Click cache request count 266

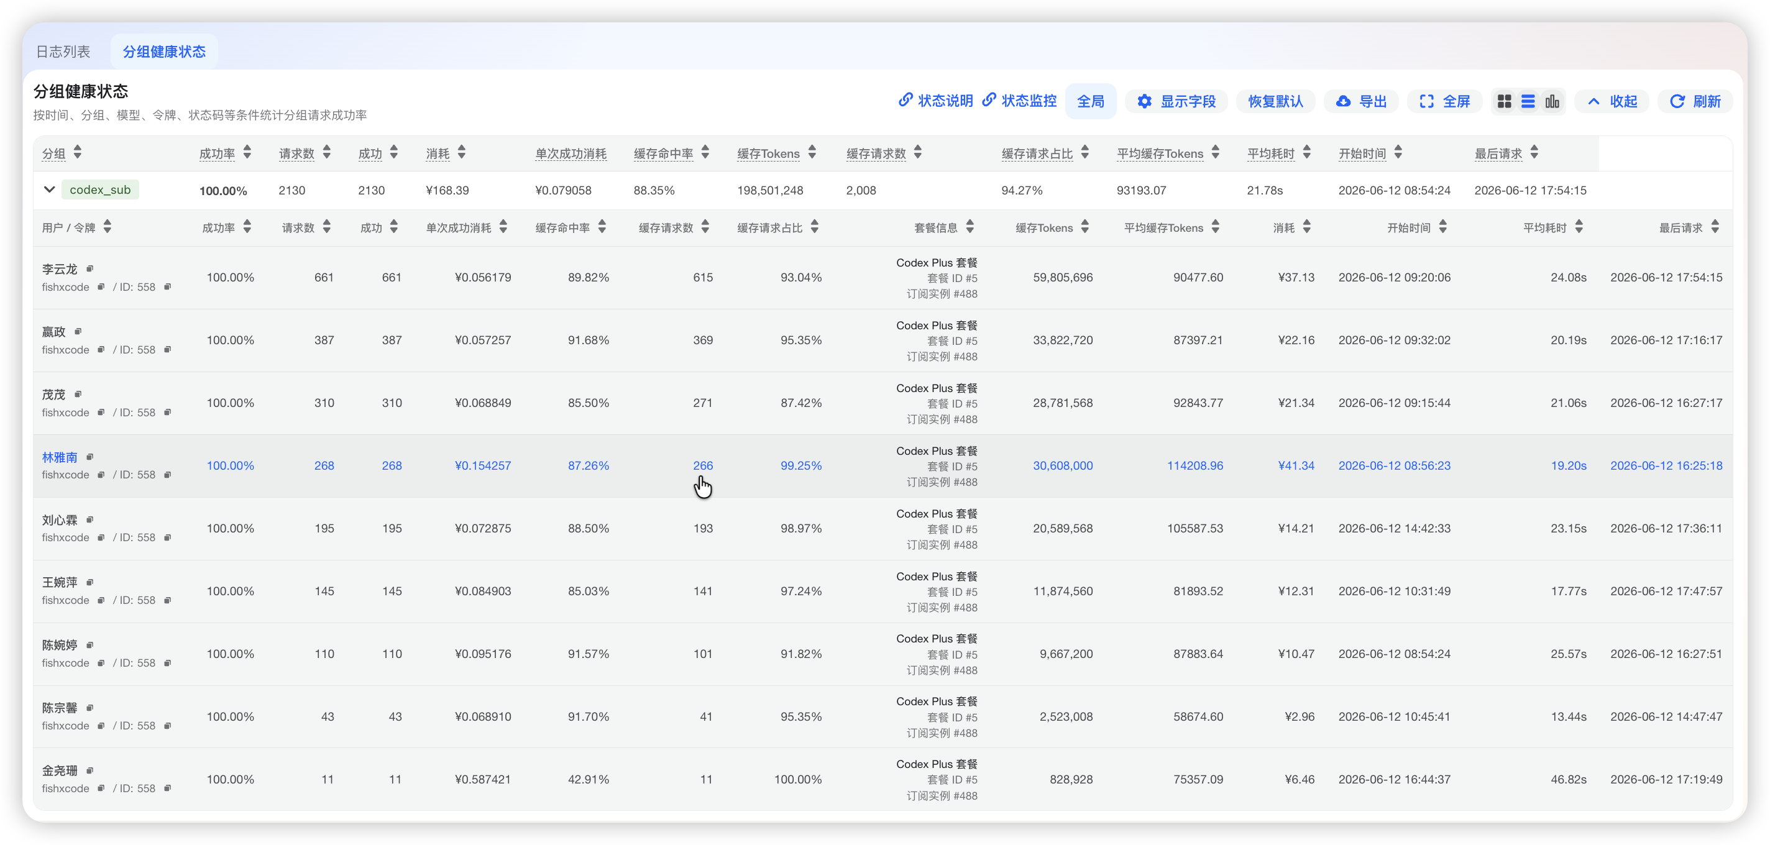pos(702,466)
